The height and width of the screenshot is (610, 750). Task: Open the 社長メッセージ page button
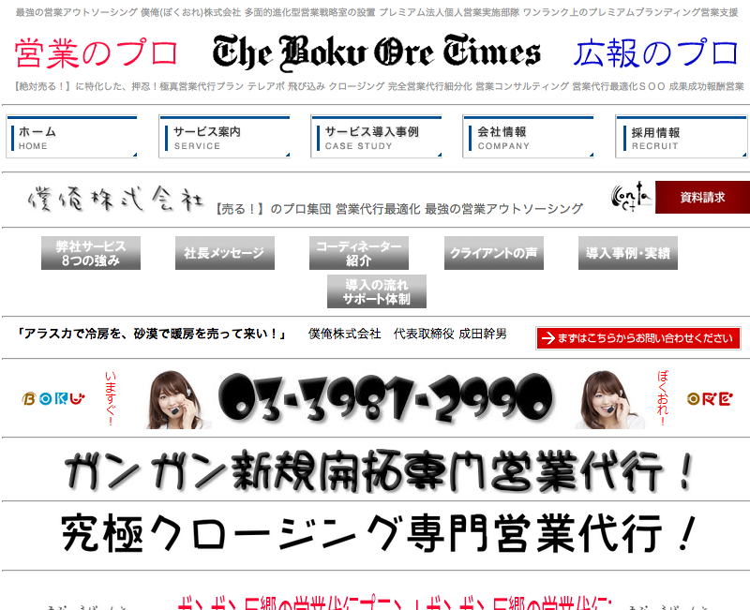(224, 251)
